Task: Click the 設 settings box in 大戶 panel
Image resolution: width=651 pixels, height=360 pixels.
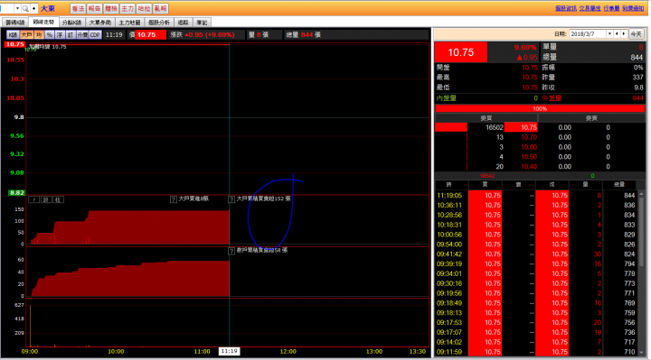Action: click(x=46, y=199)
